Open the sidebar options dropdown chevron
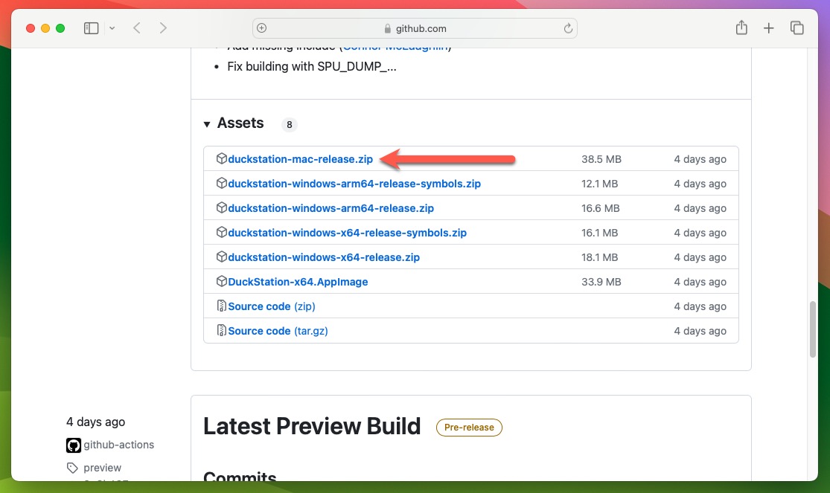830x493 pixels. (112, 28)
